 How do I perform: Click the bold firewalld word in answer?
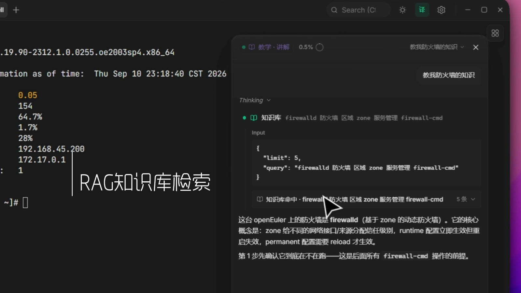pyautogui.click(x=344, y=220)
